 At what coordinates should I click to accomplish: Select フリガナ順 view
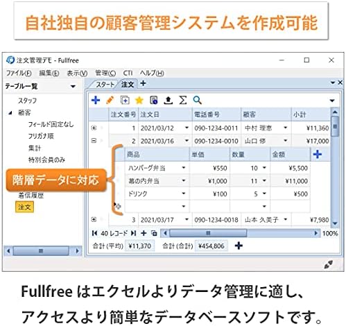pyautogui.click(x=41, y=136)
